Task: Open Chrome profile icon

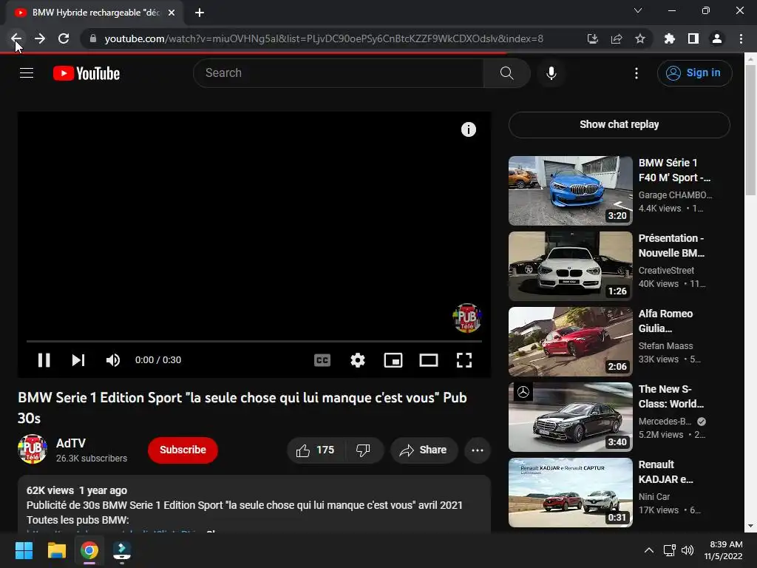Action: pos(717,38)
